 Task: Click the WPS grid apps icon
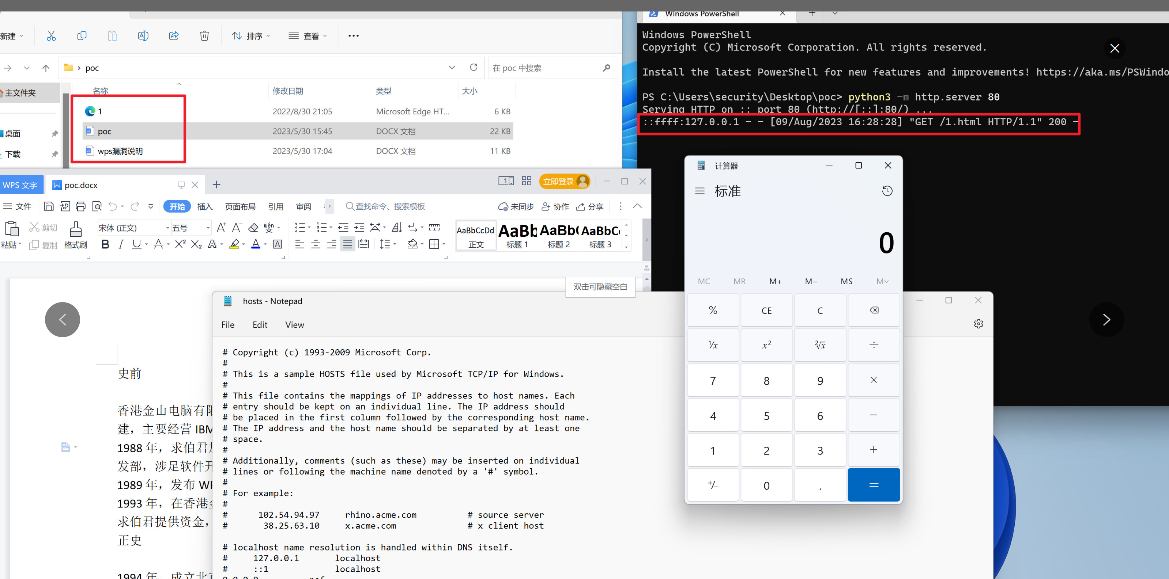coord(527,181)
